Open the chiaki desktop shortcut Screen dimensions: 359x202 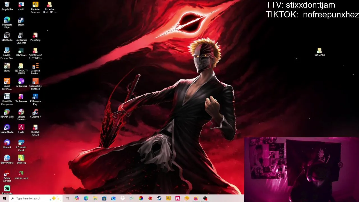click(21, 6)
